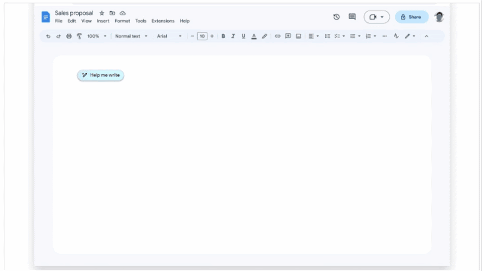Show more toolbar options

(385, 36)
